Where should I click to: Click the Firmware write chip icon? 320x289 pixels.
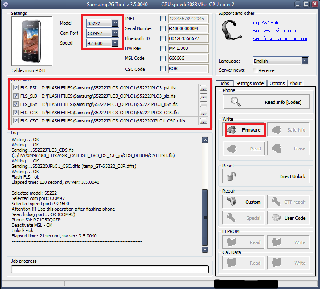[232, 130]
